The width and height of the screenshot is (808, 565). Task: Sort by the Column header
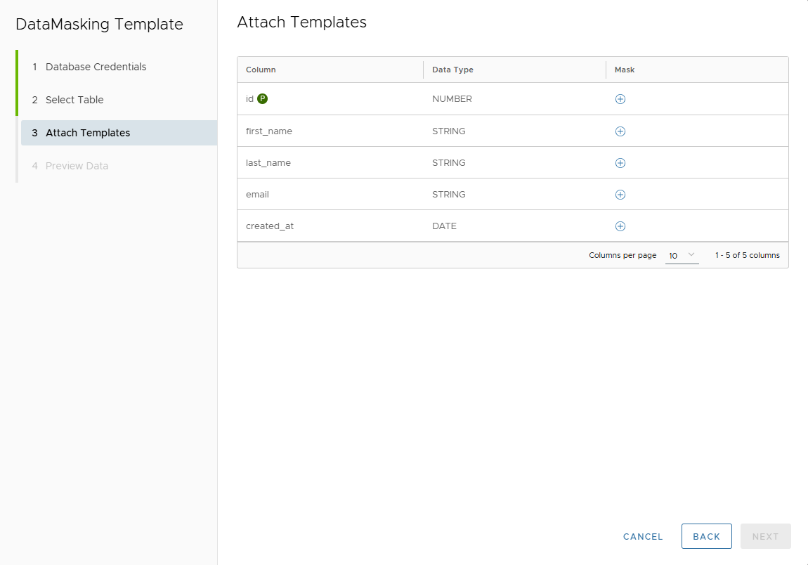coord(261,70)
